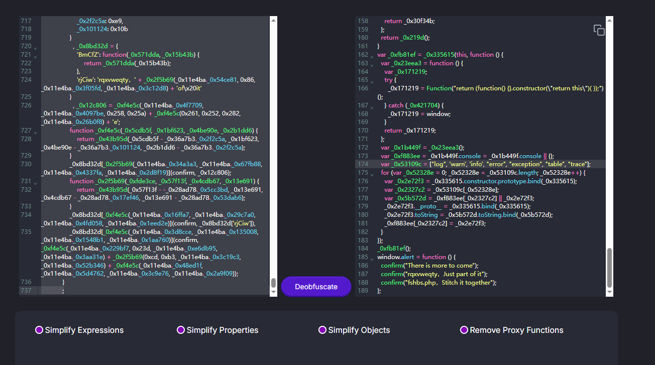The height and width of the screenshot is (365, 655).
Task: Collapse the _0xfb81ef block at line 162
Action: [x=372, y=56]
